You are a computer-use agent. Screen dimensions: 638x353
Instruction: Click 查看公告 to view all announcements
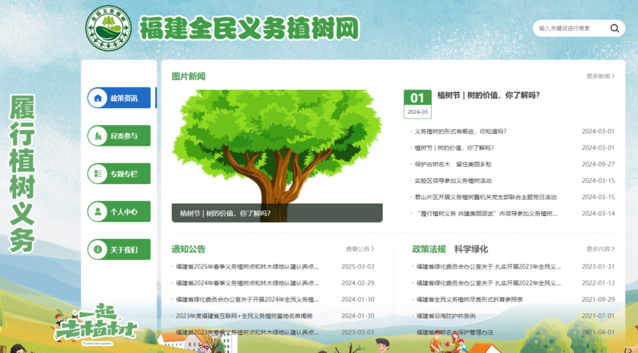point(360,249)
